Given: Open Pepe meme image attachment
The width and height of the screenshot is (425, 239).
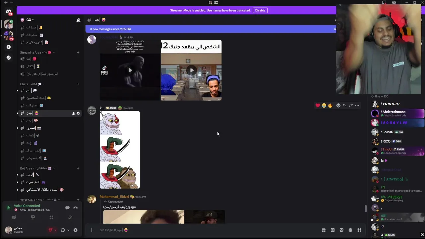Looking at the screenshot, I should 120,150.
